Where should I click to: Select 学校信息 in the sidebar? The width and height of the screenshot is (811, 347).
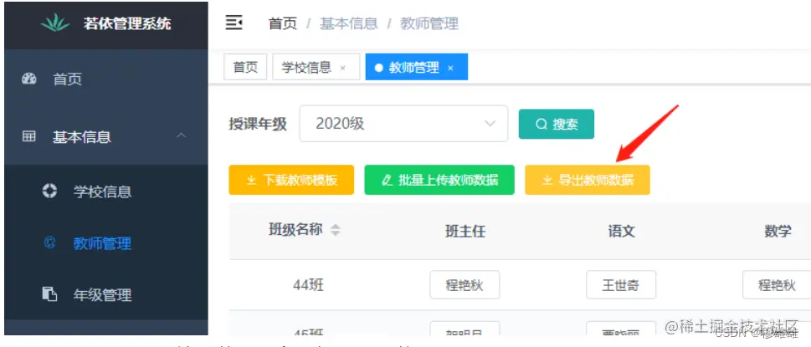click(106, 191)
